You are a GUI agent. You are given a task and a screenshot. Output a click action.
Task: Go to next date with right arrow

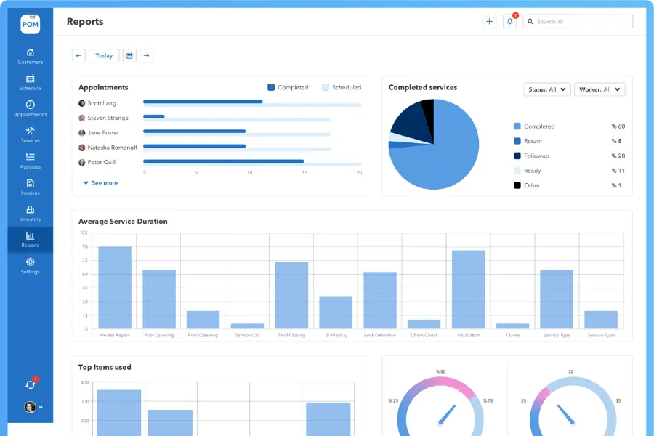coord(146,55)
